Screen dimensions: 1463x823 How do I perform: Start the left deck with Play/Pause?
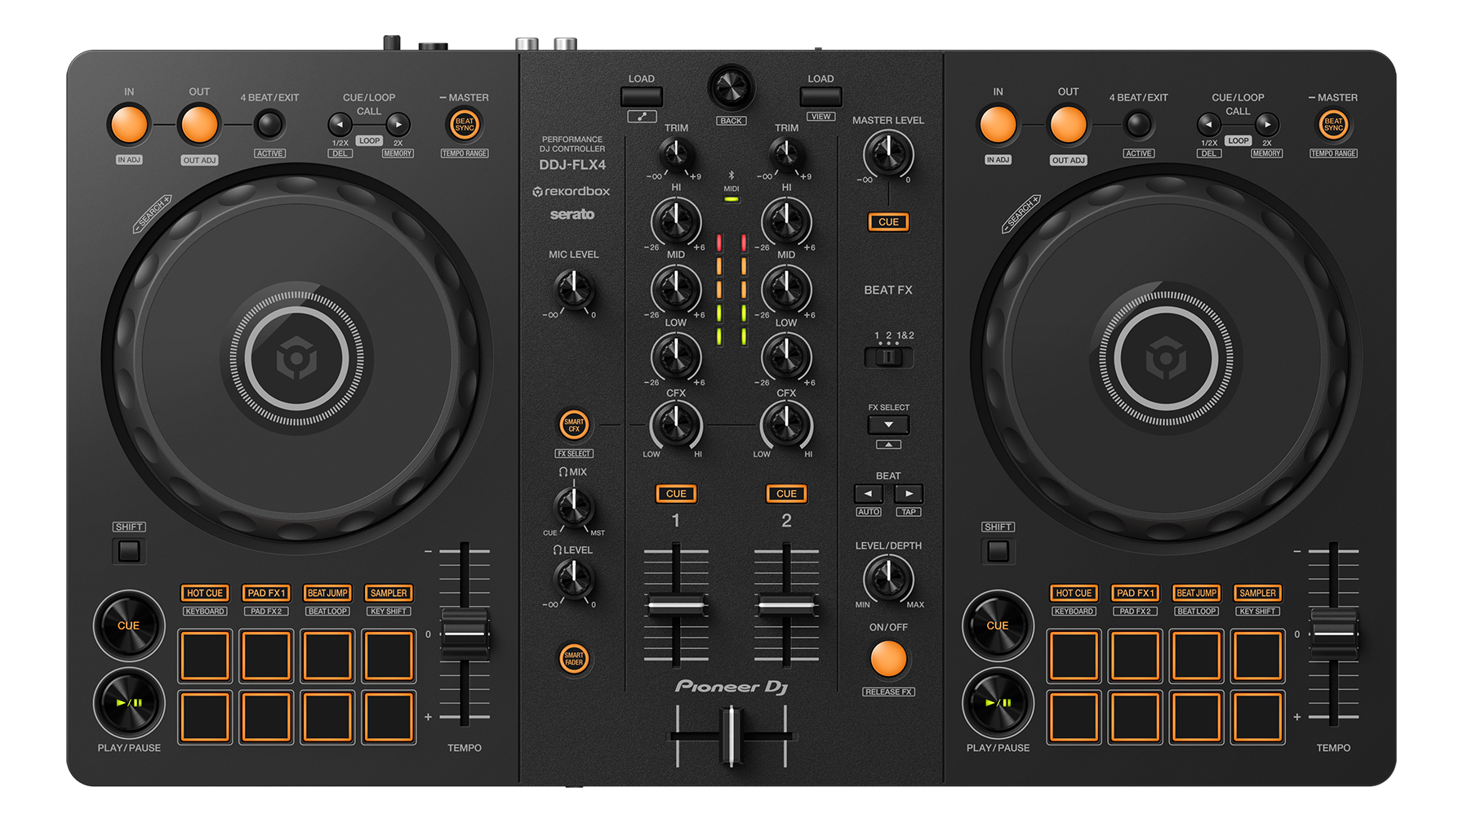point(129,702)
